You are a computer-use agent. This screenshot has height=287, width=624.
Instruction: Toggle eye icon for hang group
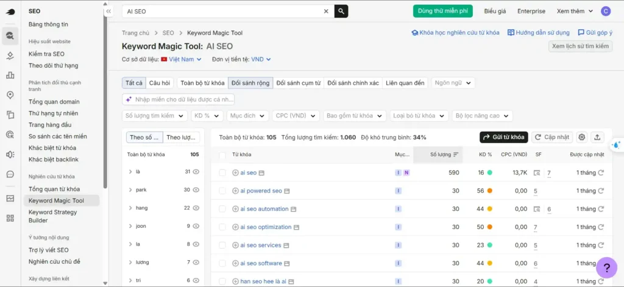(x=196, y=208)
